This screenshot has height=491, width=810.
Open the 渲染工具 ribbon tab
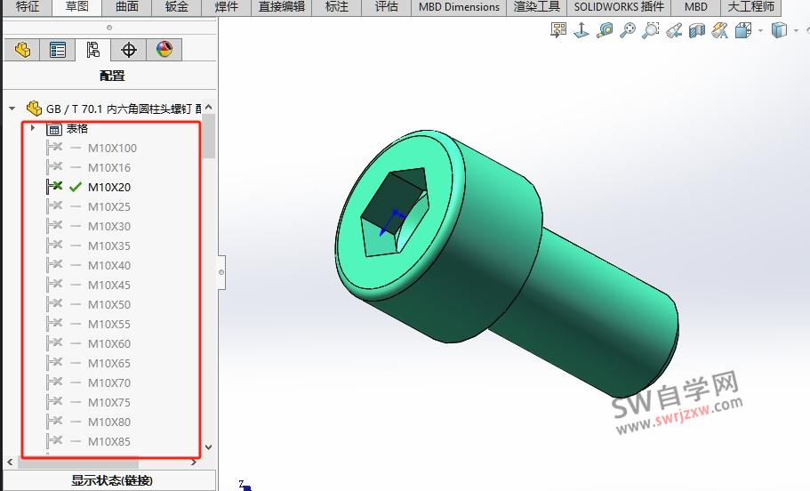pos(537,7)
